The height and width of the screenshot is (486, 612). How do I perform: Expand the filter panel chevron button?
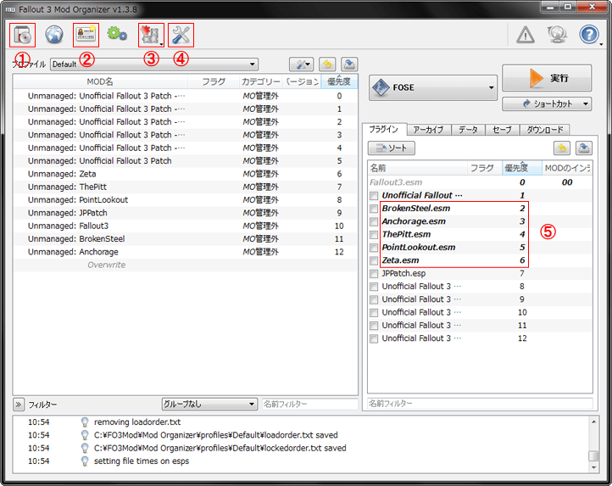19,405
